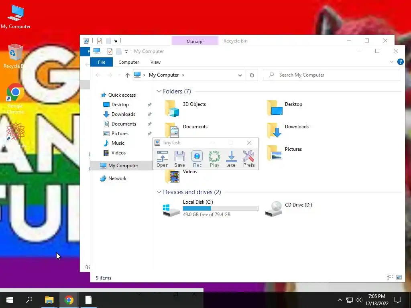Click the volume tray icon

(359, 300)
